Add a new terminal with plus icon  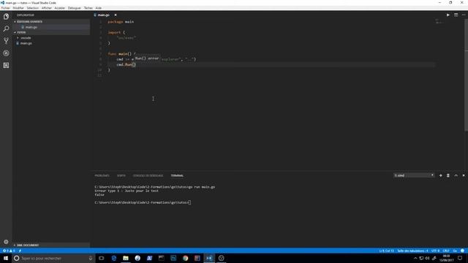pyautogui.click(x=440, y=175)
